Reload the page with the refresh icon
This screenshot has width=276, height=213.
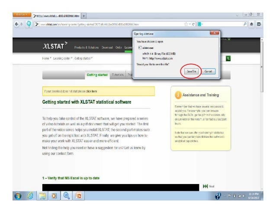[x=193, y=24]
